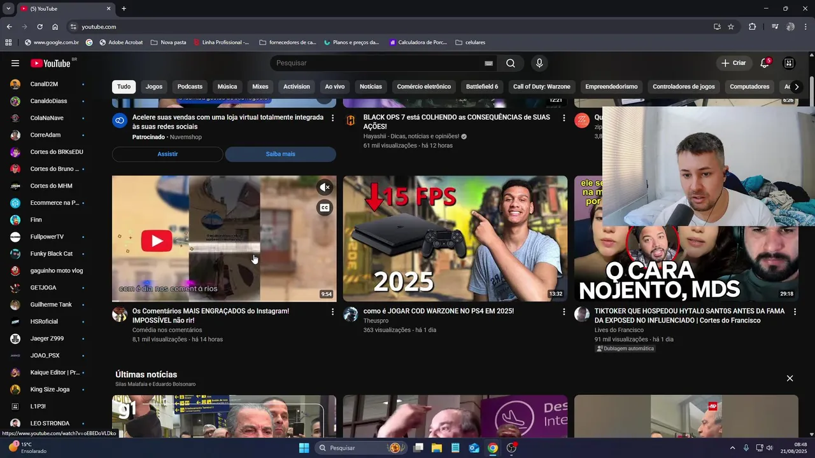Select the Ao vivo filter chip
The height and width of the screenshot is (458, 815).
335,87
